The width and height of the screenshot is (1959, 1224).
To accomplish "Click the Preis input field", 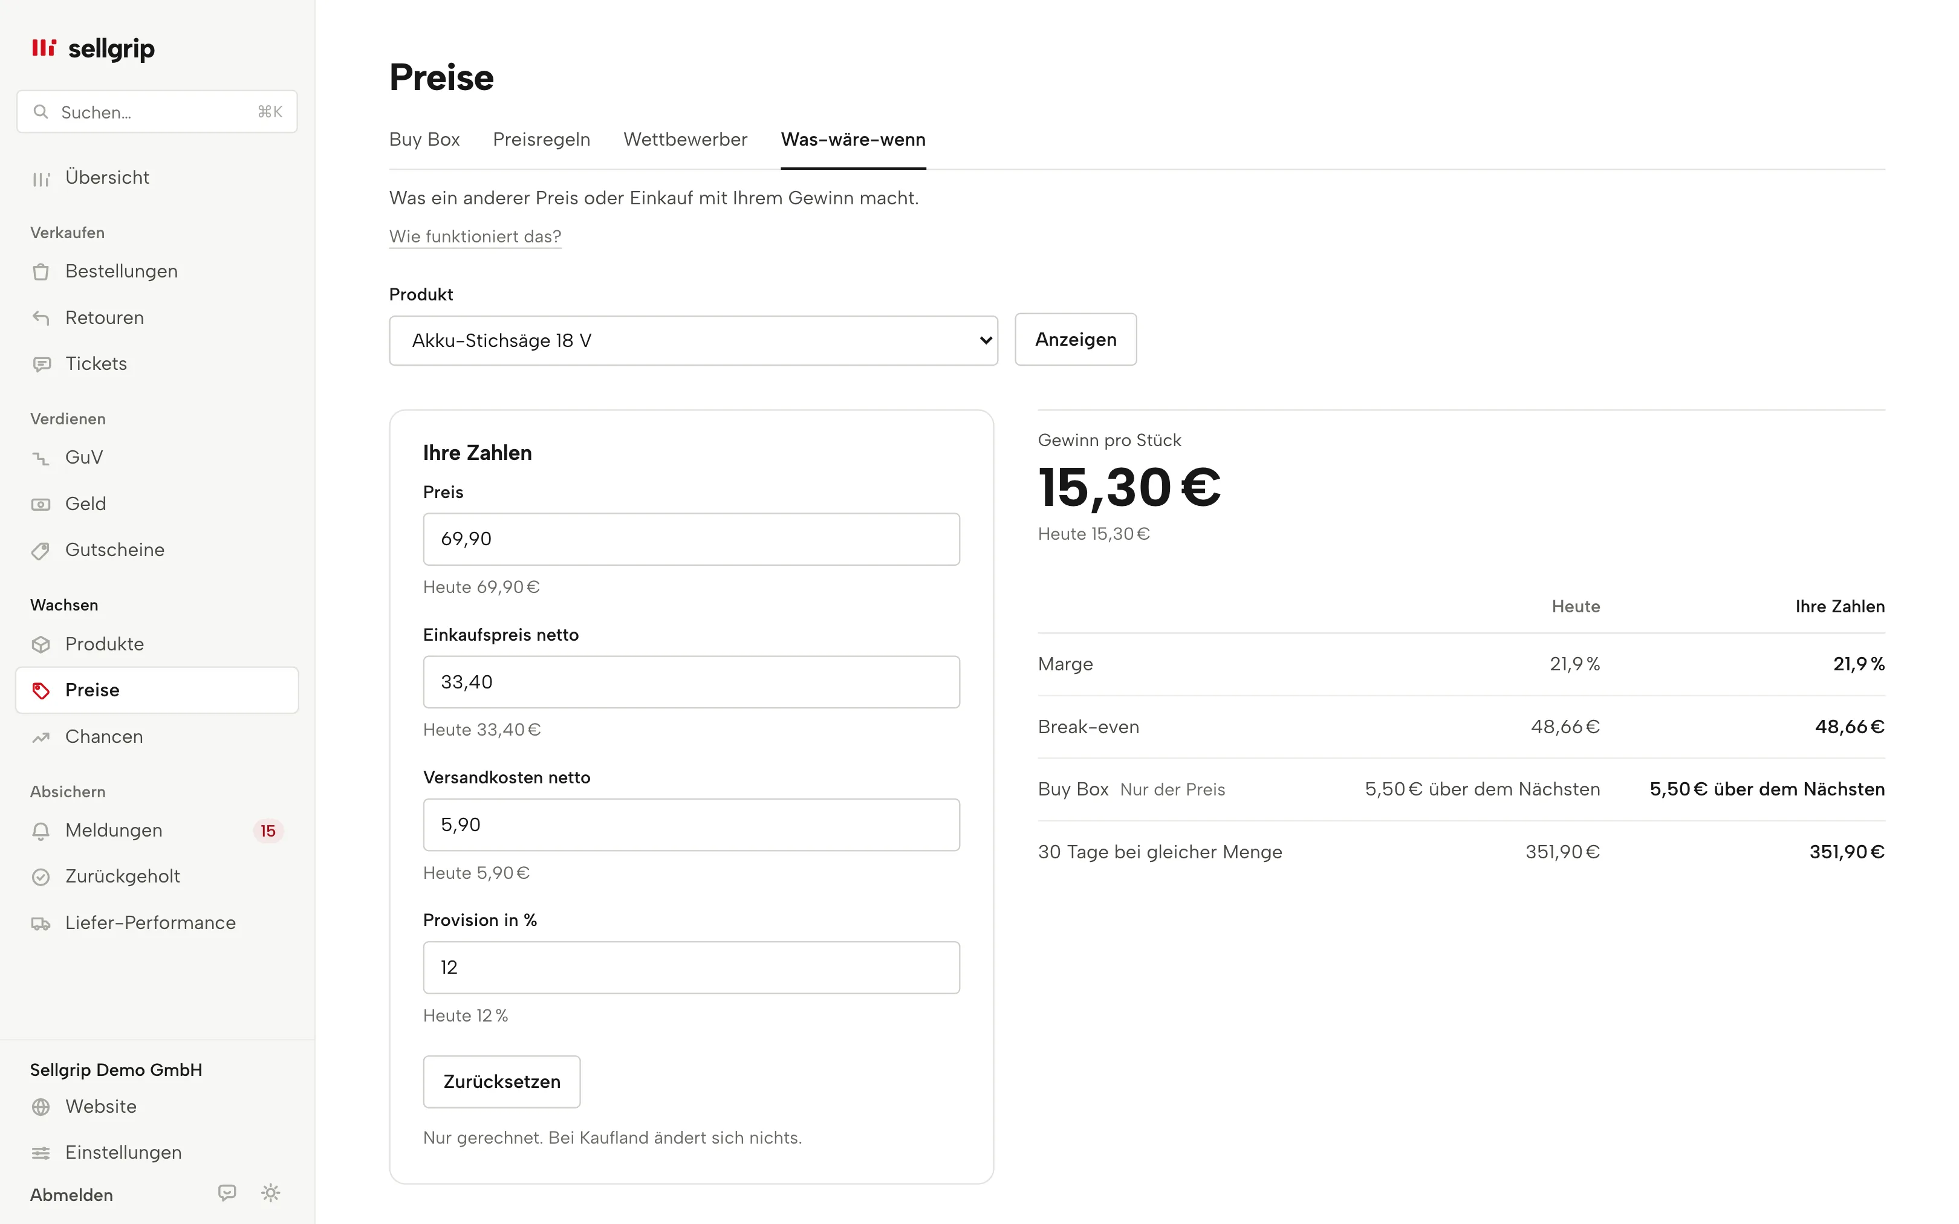I will pyautogui.click(x=691, y=539).
